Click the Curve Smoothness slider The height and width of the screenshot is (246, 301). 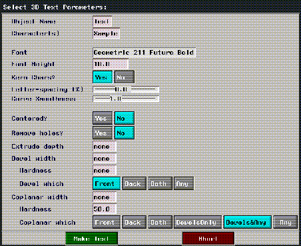126,99
